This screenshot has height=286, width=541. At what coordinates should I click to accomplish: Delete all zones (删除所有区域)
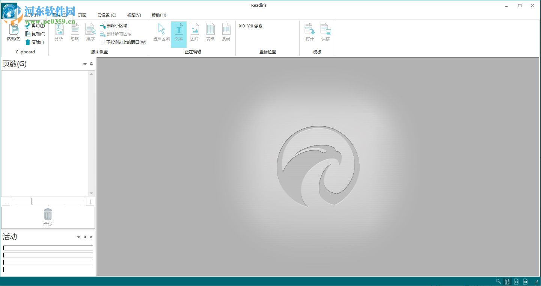pos(116,34)
